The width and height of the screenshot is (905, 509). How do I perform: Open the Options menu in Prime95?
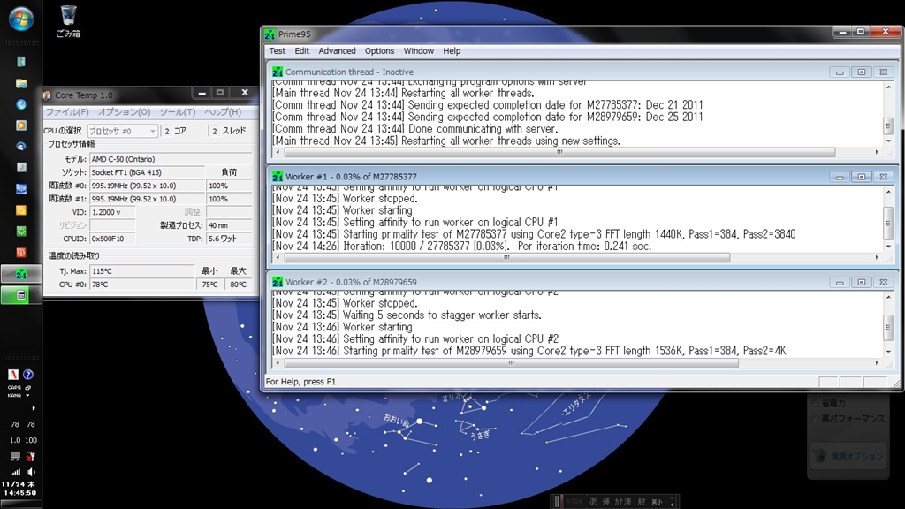pyautogui.click(x=379, y=50)
